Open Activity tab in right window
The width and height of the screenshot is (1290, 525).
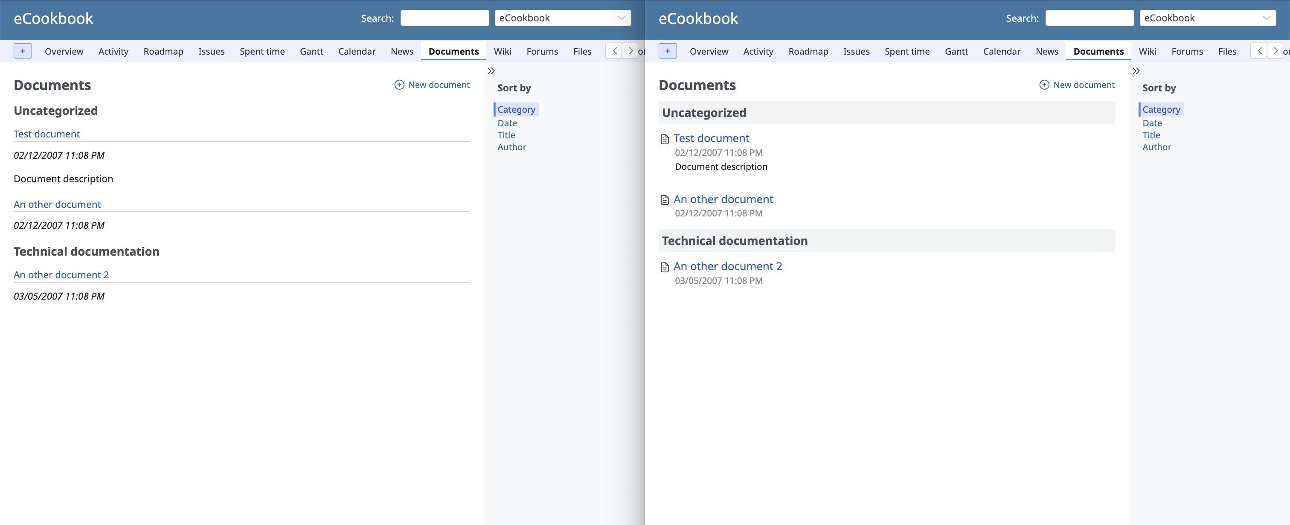pyautogui.click(x=758, y=51)
